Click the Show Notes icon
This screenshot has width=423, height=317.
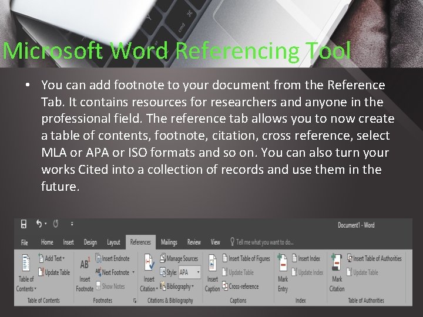99,286
